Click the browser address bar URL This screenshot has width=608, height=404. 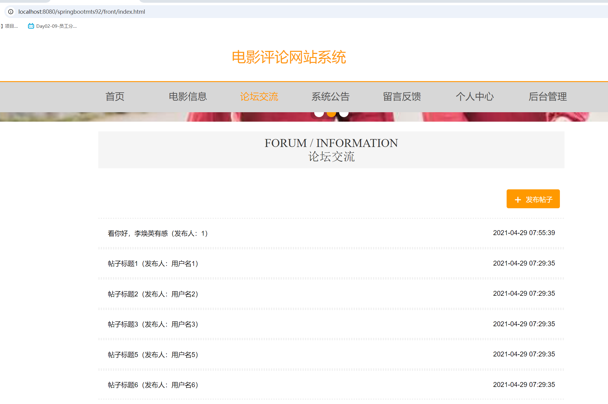click(82, 12)
